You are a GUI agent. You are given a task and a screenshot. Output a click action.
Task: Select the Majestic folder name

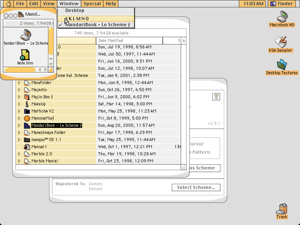click(39, 90)
